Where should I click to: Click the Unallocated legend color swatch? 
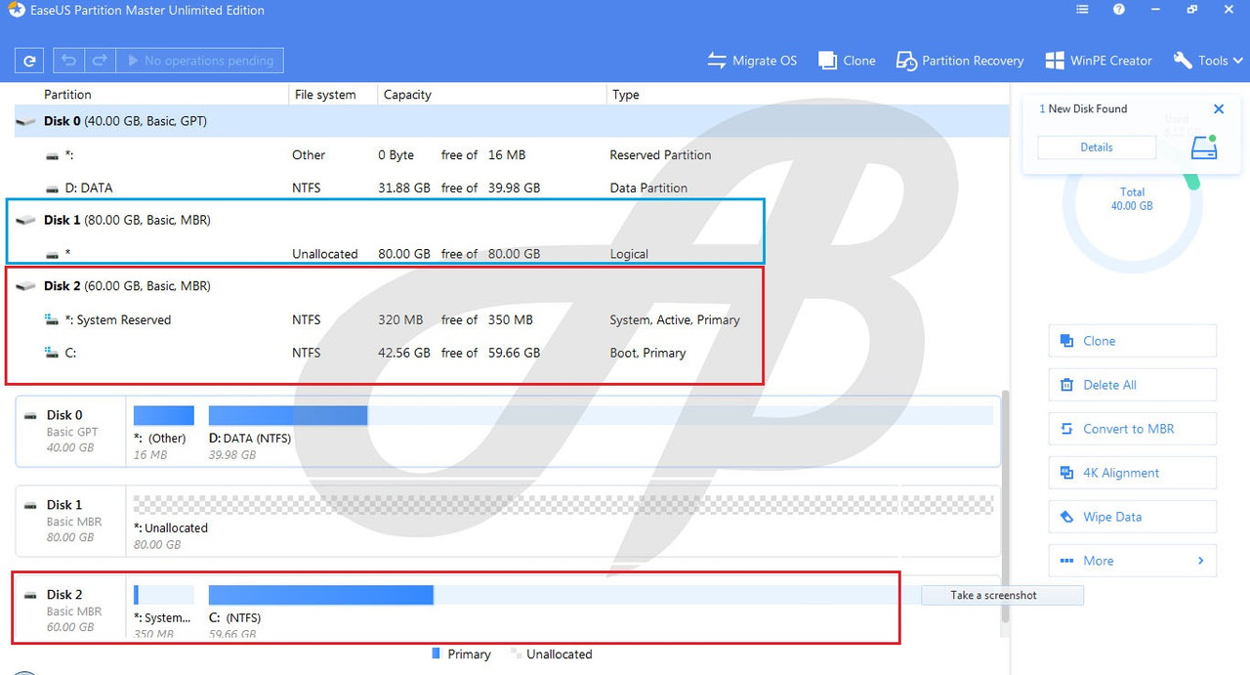click(x=517, y=654)
